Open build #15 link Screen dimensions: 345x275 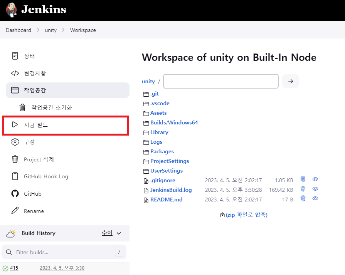point(14,268)
